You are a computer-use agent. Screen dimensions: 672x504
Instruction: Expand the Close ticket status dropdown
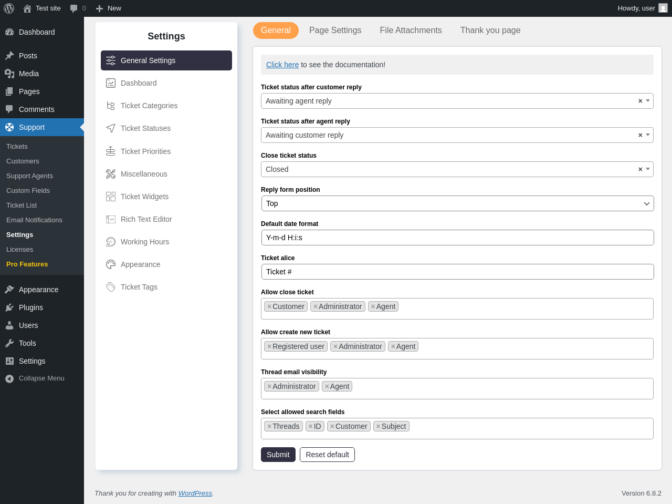[648, 169]
